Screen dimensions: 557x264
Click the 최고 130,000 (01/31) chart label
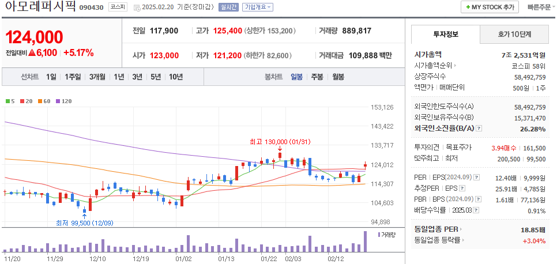(280, 142)
